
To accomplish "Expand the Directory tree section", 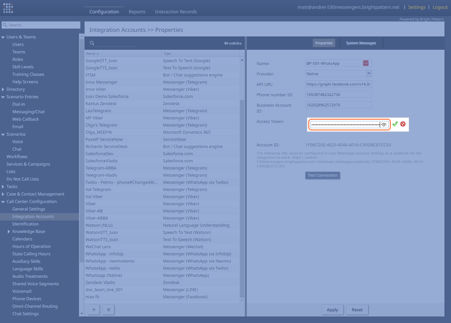I will pyautogui.click(x=3, y=89).
